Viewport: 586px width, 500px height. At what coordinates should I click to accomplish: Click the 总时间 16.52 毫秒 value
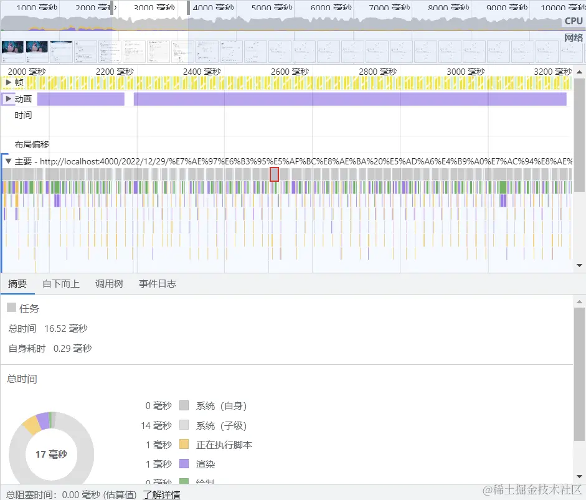pos(66,329)
